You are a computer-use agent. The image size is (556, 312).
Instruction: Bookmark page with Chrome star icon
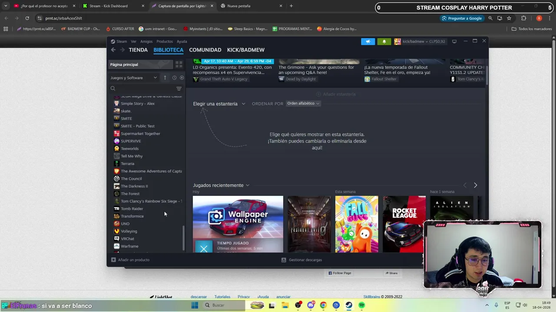point(509,18)
